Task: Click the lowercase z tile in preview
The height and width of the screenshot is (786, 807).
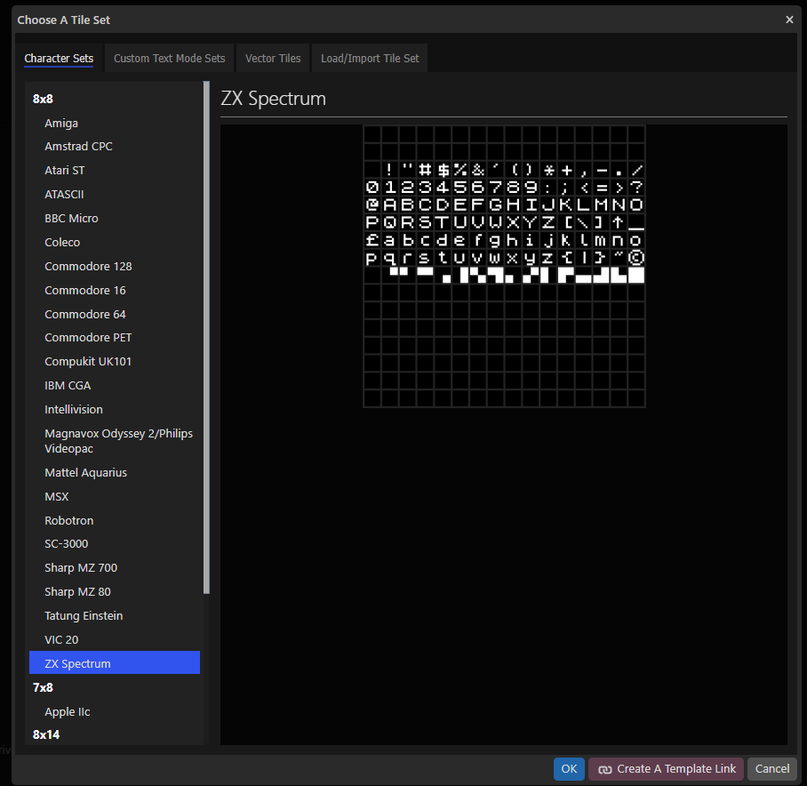Action: coord(548,257)
